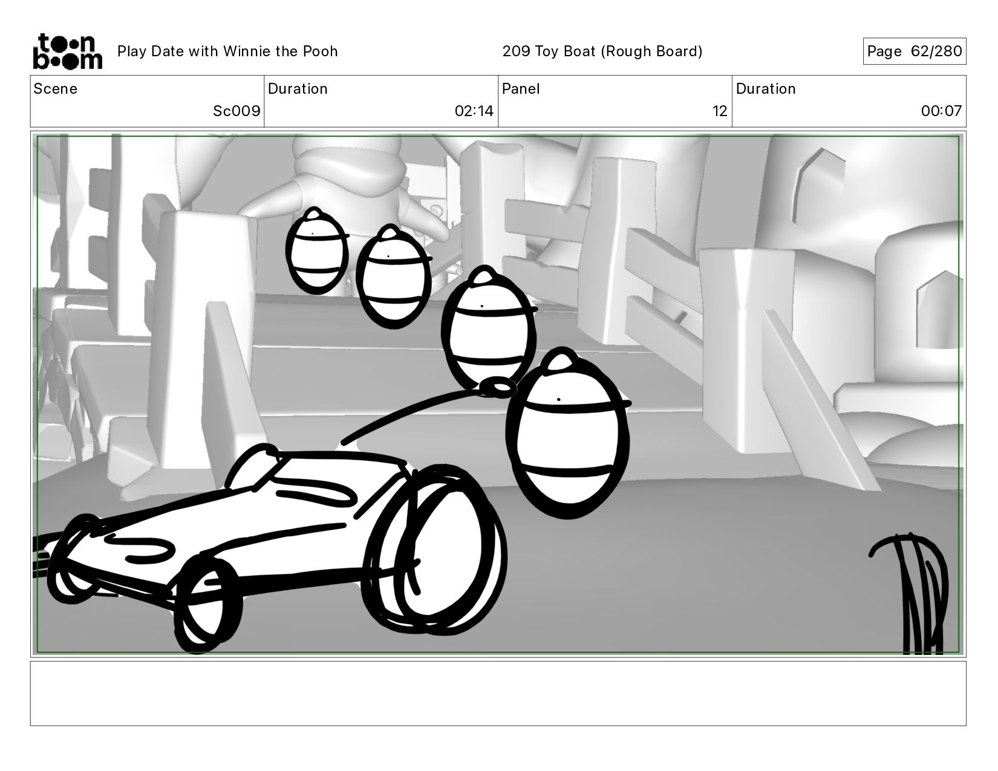This screenshot has width=998, height=771.
Task: Select the text "209 Toy Boat (Rough Board)"
Action: 602,51
